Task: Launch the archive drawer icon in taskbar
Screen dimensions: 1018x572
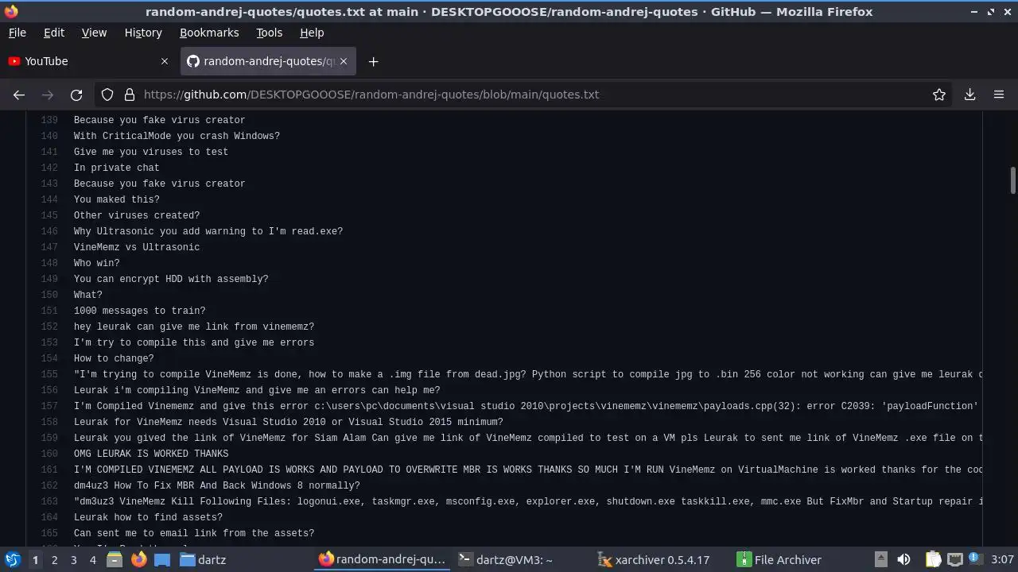Action: (x=115, y=560)
